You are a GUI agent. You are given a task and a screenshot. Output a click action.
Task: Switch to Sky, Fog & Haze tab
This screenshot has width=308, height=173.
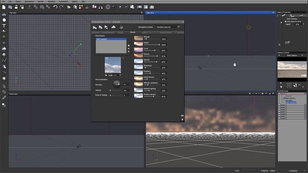(154, 32)
